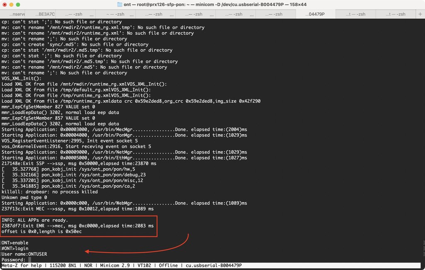Click the 'mv: can't rename /mnt/rwdir2/.md5.tmp' line
Image resolution: width=425 pixels, height=270 pixels.
[90, 61]
